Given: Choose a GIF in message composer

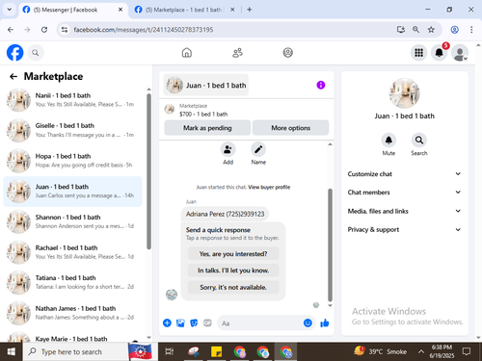Looking at the screenshot, I should 207,322.
